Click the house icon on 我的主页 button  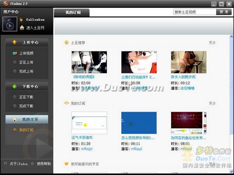pyautogui.click(x=14, y=119)
